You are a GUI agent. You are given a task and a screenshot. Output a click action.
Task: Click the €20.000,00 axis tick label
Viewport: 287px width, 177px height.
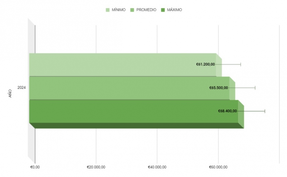tap(96, 167)
